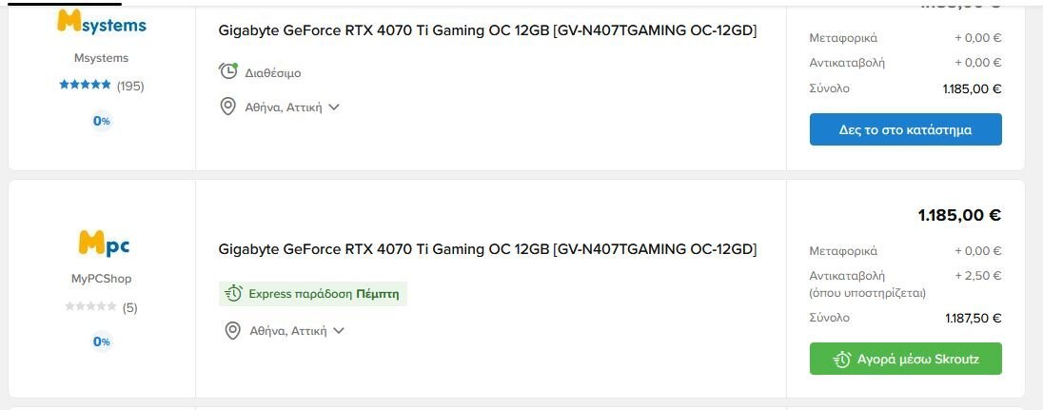Open the Msystems store name link
1043x410 pixels.
coord(101,58)
